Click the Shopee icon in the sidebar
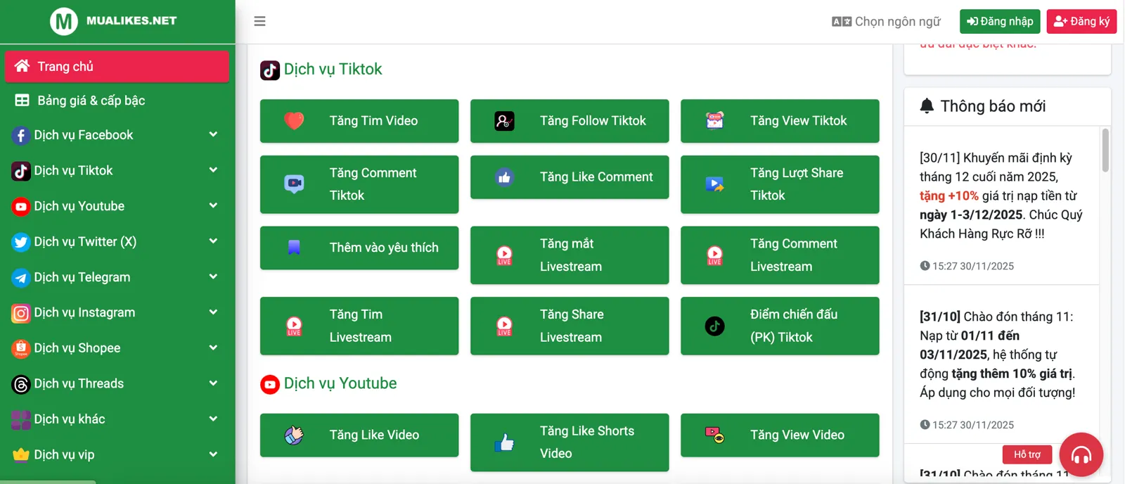The image size is (1125, 484). 21,348
